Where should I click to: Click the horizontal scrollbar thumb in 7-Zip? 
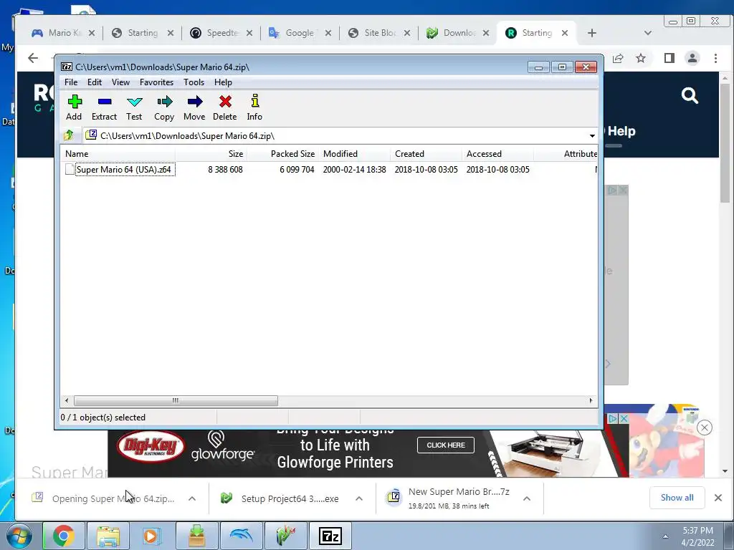coord(176,400)
